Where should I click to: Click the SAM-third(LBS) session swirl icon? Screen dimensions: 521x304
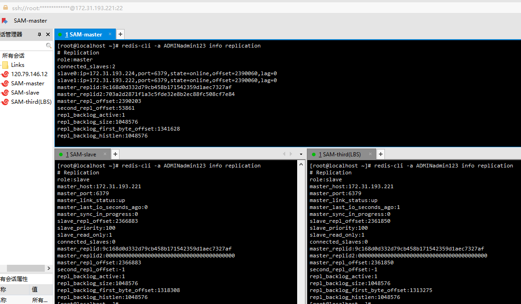[6, 102]
